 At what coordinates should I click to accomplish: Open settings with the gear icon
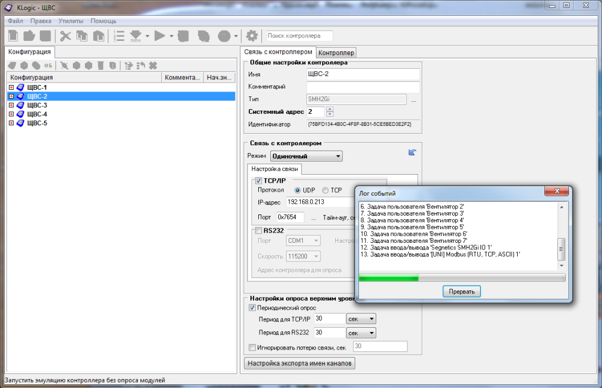click(252, 36)
